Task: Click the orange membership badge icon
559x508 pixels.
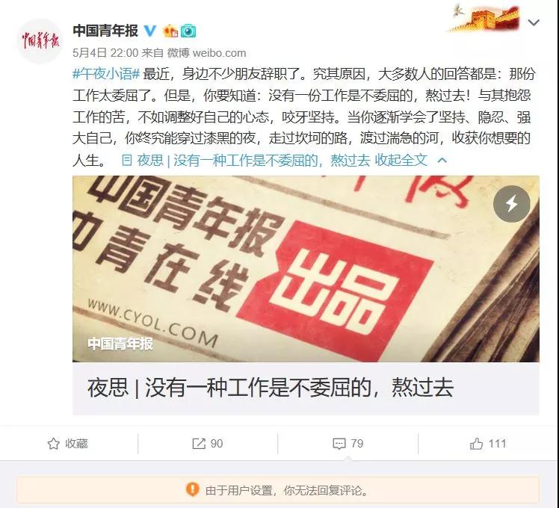Action: pos(170,31)
